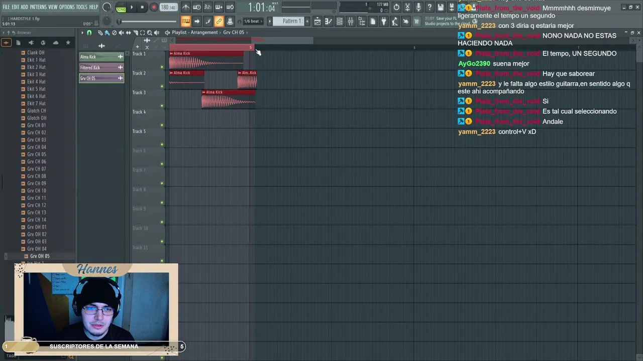This screenshot has width=643, height=361.
Task: Add a new pattern with plus button
Action: (307, 21)
